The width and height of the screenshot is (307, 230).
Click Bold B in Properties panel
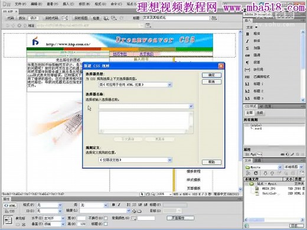click(113, 205)
